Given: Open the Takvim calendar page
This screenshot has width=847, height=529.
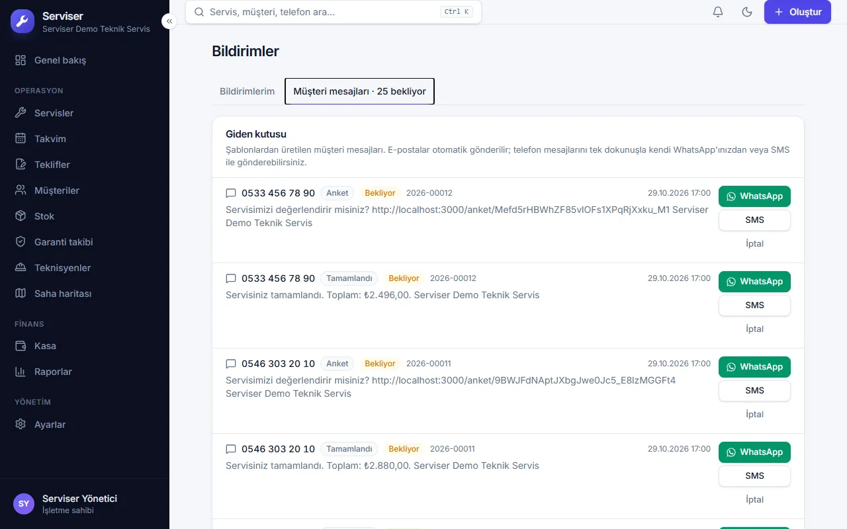Looking at the screenshot, I should tap(85, 139).
